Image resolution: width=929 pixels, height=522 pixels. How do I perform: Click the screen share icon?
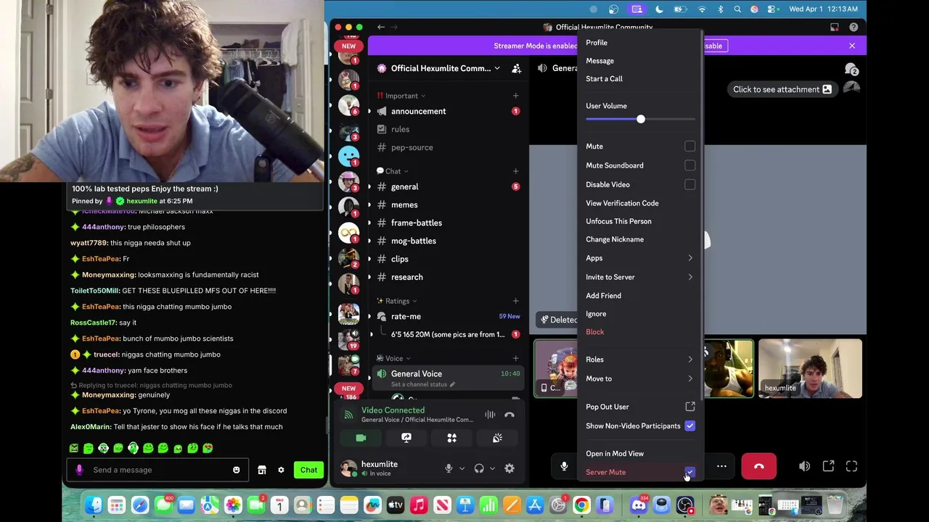pos(406,438)
